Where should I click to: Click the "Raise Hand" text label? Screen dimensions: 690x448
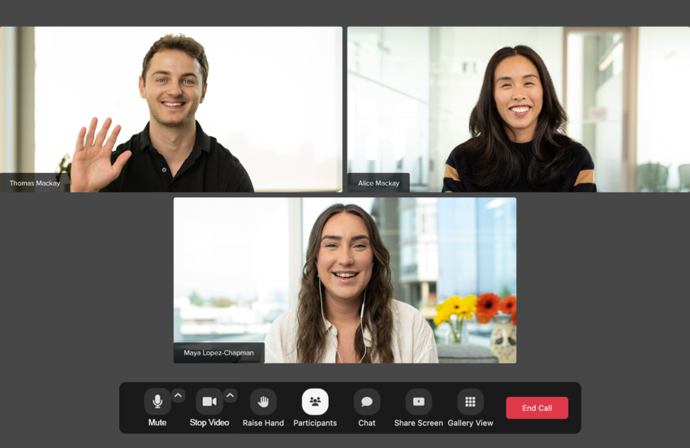pyautogui.click(x=263, y=423)
